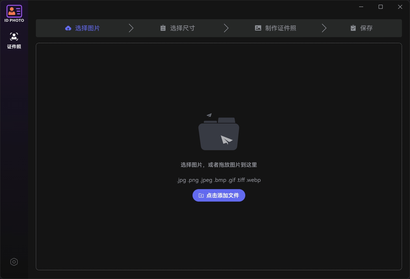Go to the 制作证件照 step

(x=281, y=28)
